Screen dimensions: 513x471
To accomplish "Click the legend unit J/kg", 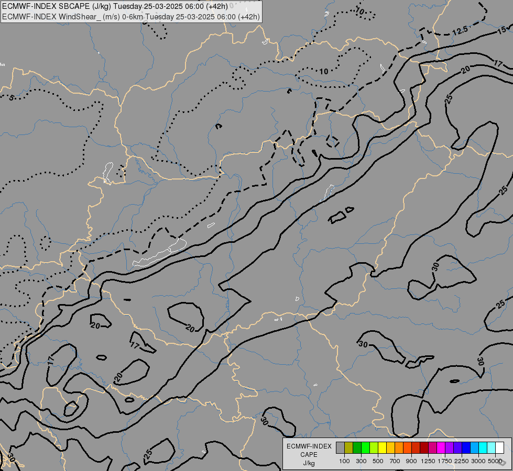I will pyautogui.click(x=309, y=463).
